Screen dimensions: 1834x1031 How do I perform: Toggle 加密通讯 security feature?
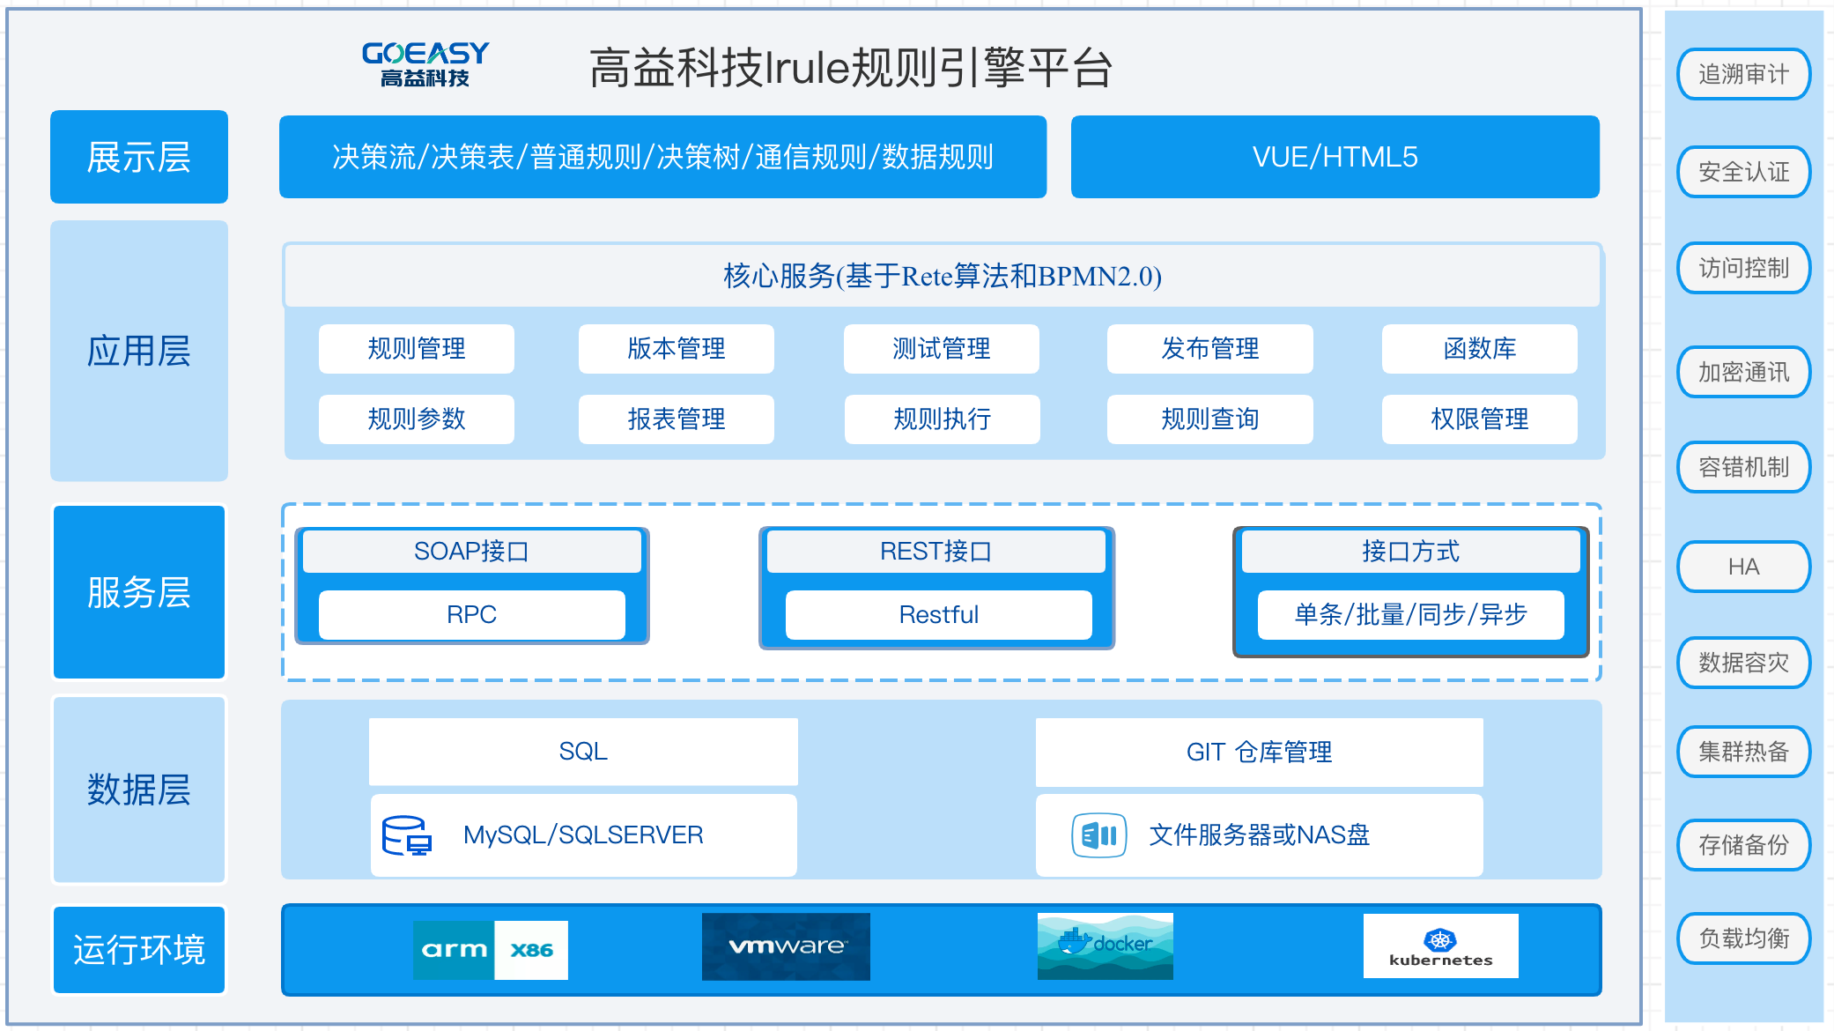click(1743, 372)
